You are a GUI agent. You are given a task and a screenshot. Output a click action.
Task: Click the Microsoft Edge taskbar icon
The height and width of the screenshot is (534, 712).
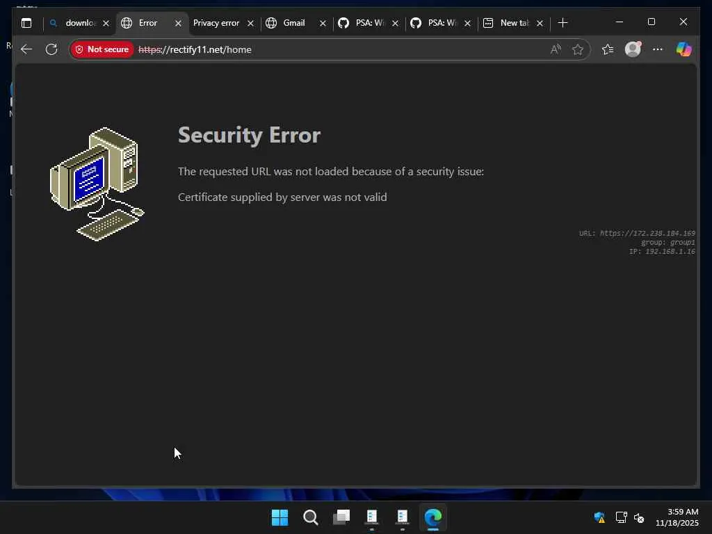[x=433, y=517]
